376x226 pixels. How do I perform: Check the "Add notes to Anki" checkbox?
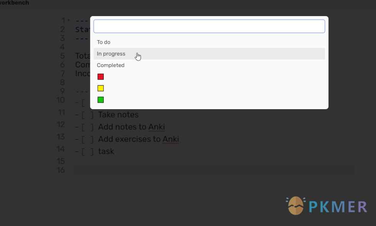[x=88, y=127]
